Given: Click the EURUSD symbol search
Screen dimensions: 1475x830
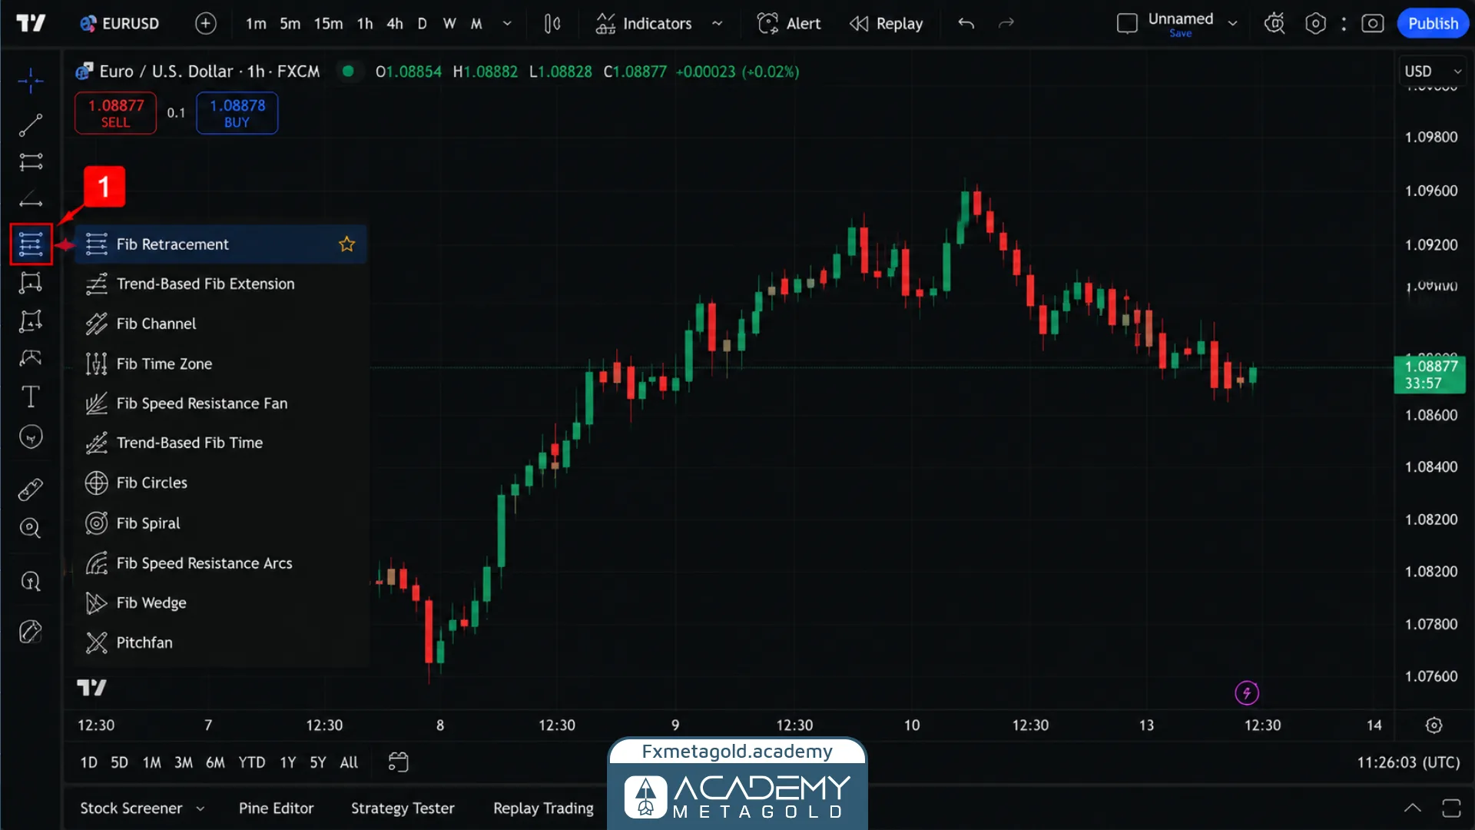Looking at the screenshot, I should click(x=120, y=24).
